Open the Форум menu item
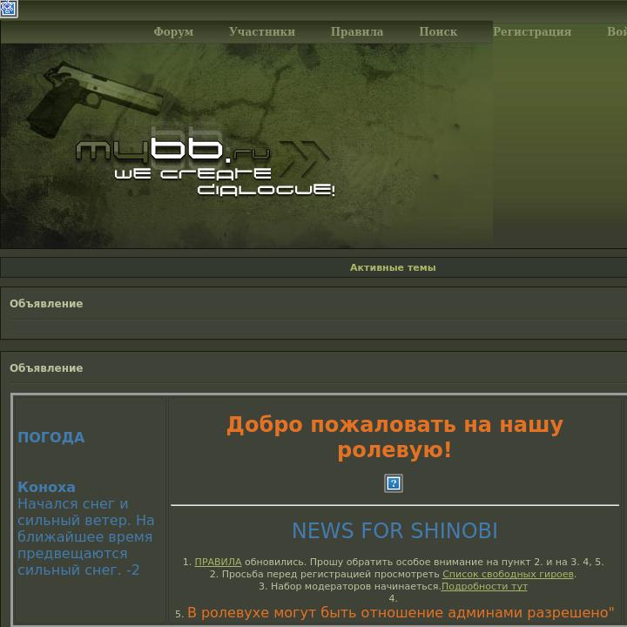 point(173,31)
